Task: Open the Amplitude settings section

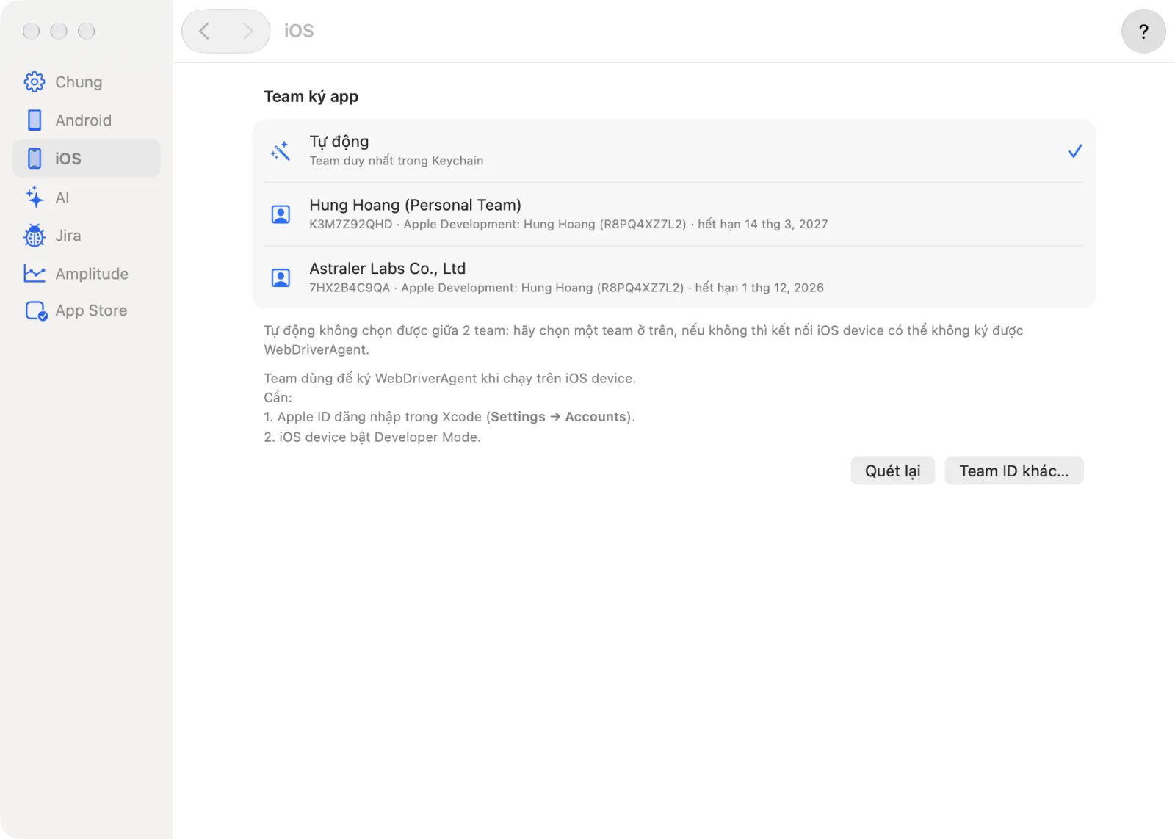Action: pos(86,274)
